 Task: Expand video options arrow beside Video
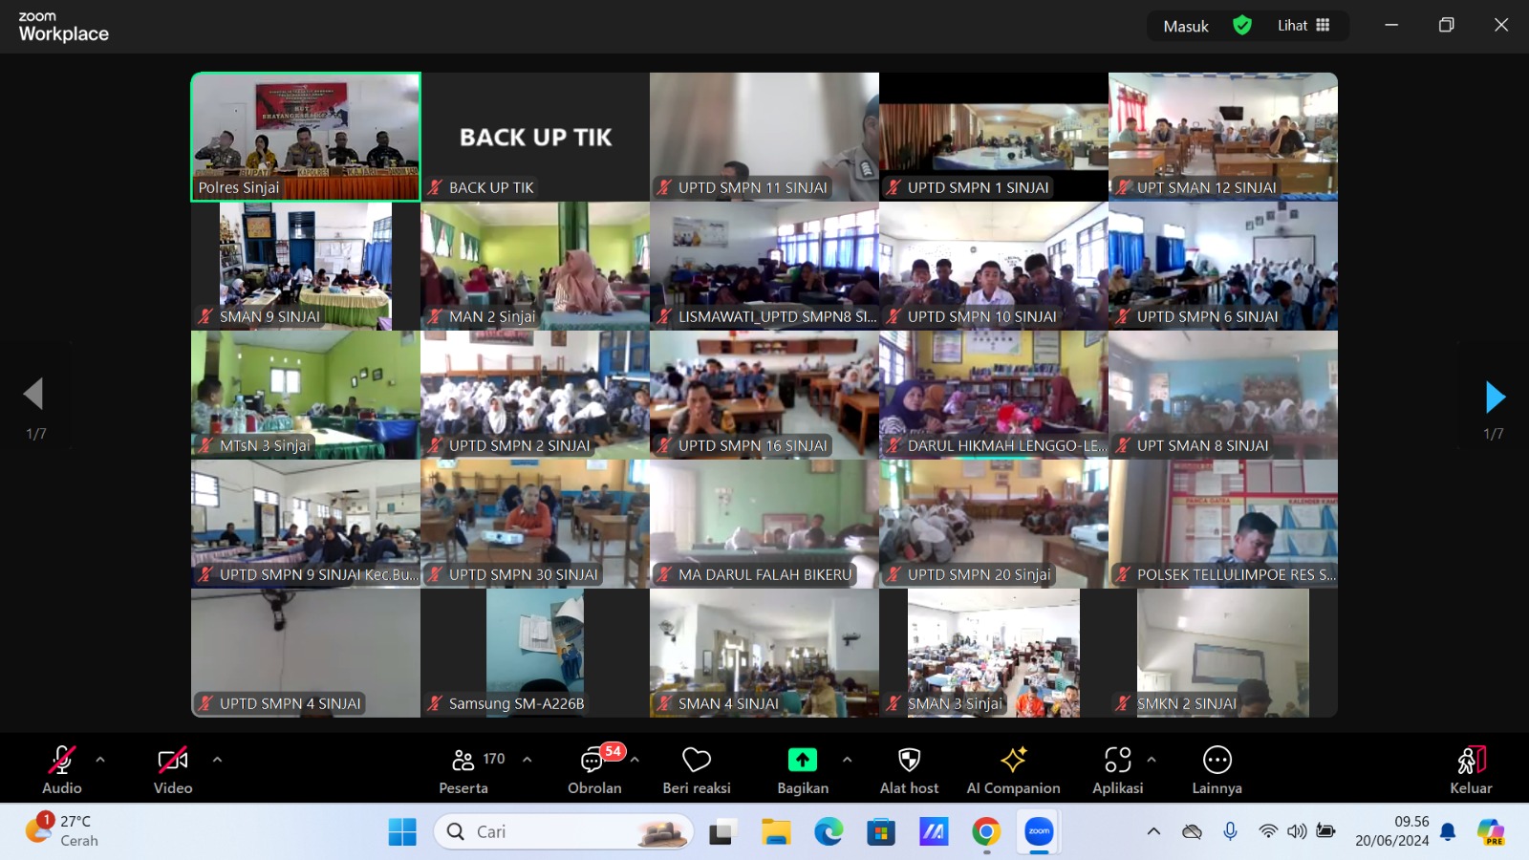[217, 760]
